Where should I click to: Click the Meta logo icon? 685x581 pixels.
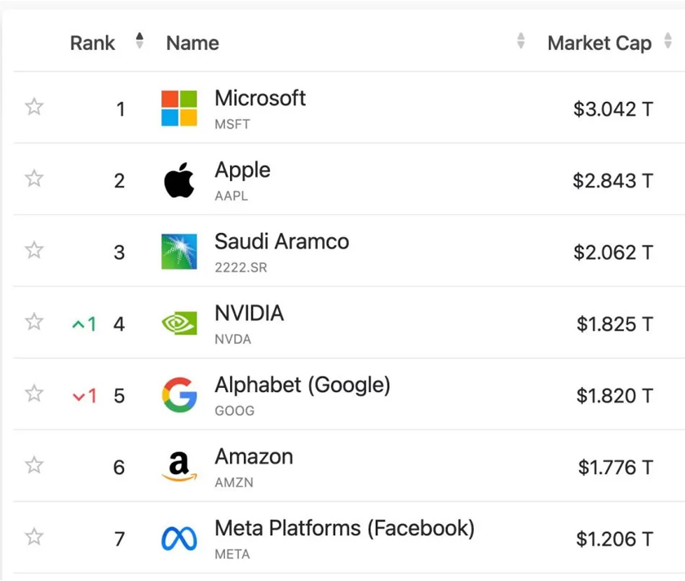pyautogui.click(x=179, y=539)
